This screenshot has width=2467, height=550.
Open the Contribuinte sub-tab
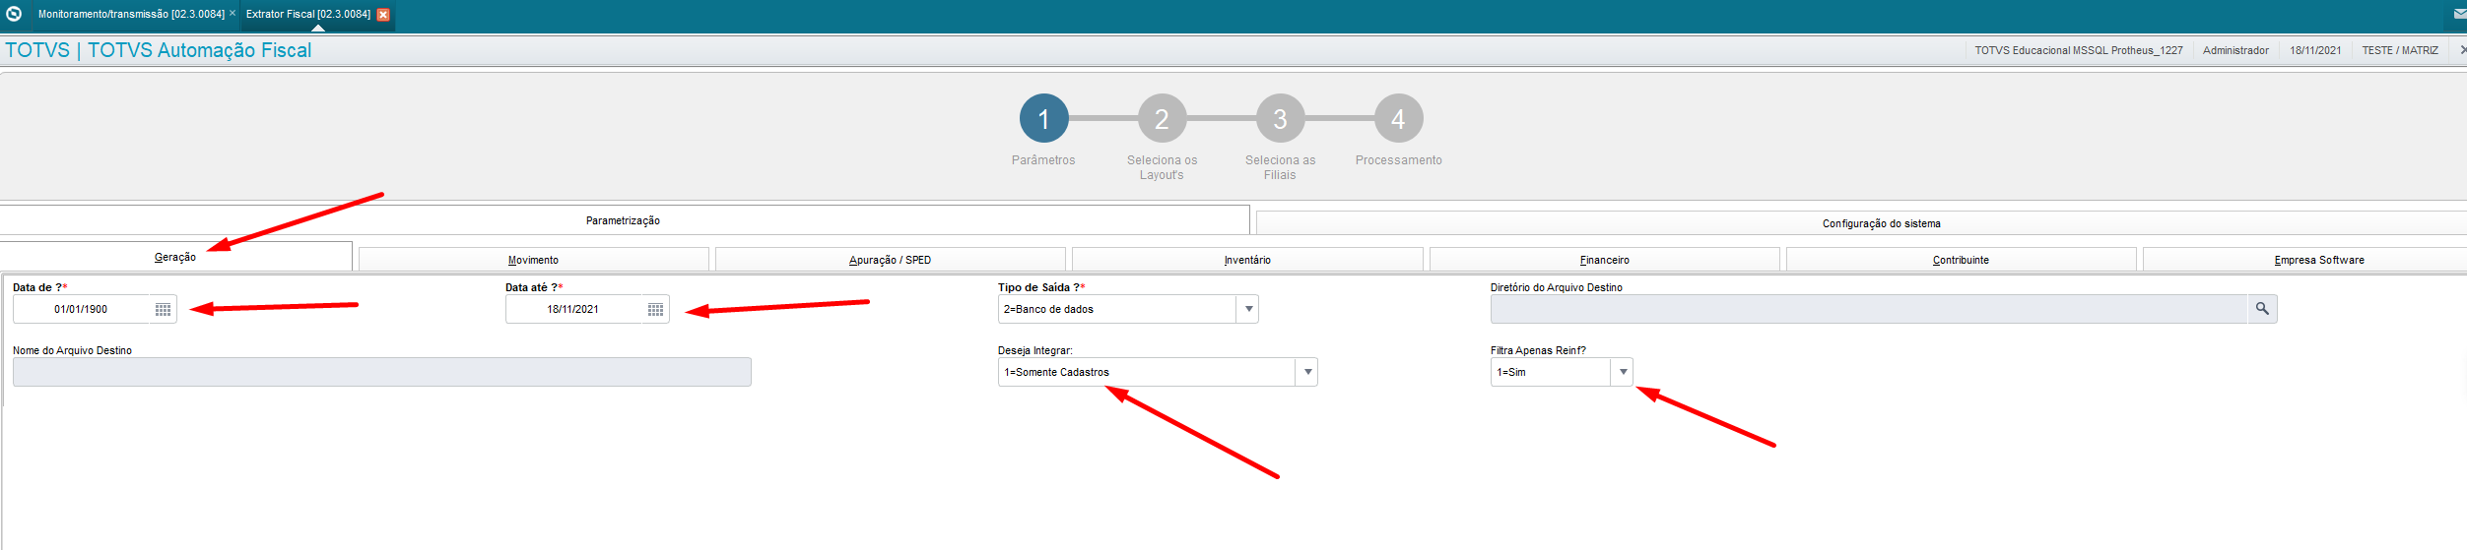click(1961, 260)
